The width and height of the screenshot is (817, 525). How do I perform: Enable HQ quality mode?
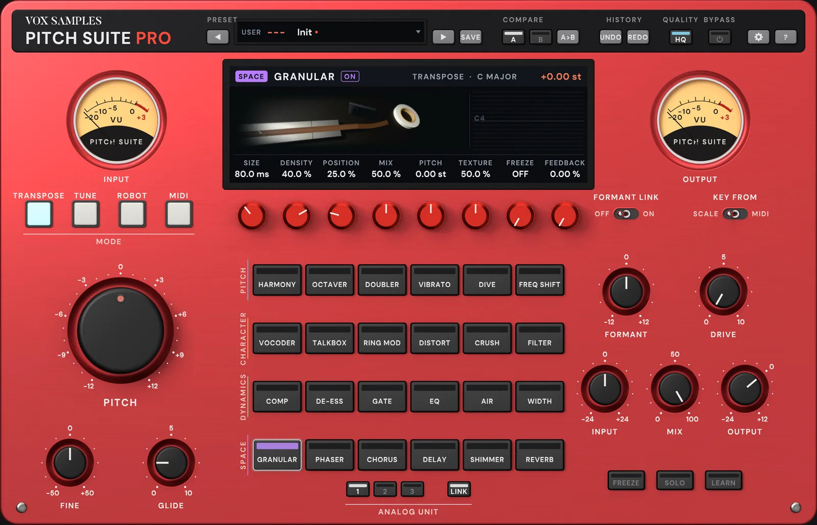pyautogui.click(x=681, y=37)
